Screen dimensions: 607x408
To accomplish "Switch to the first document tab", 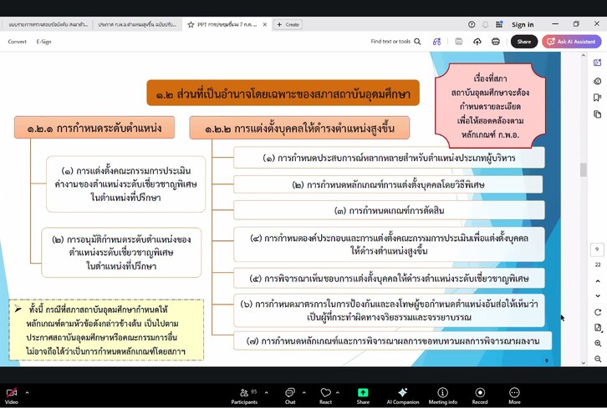I will tap(47, 24).
